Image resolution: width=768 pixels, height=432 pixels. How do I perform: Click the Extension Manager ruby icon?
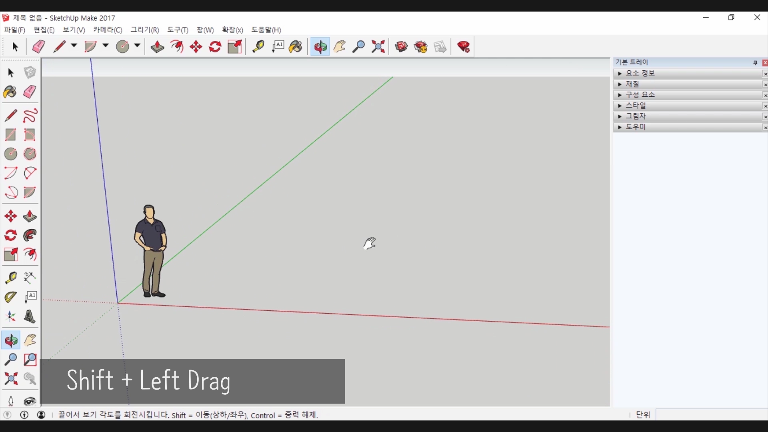464,47
